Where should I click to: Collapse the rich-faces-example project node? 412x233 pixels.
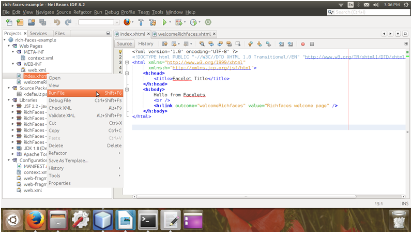click(x=5, y=40)
